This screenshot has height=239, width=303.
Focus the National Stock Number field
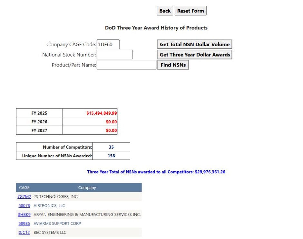point(114,55)
